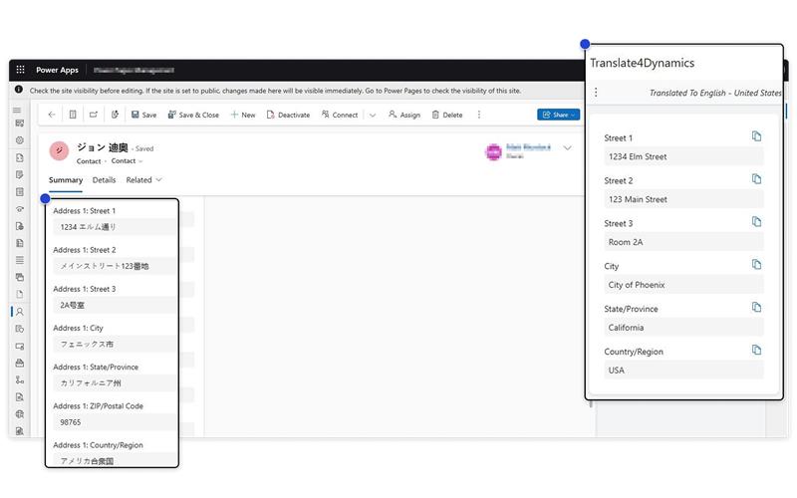Viewport: 797px width, 498px height.
Task: Click Save & Close in command bar
Action: [x=193, y=115]
